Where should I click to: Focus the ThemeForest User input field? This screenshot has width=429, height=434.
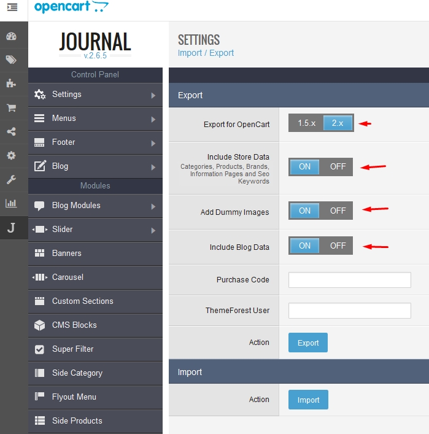click(x=350, y=311)
